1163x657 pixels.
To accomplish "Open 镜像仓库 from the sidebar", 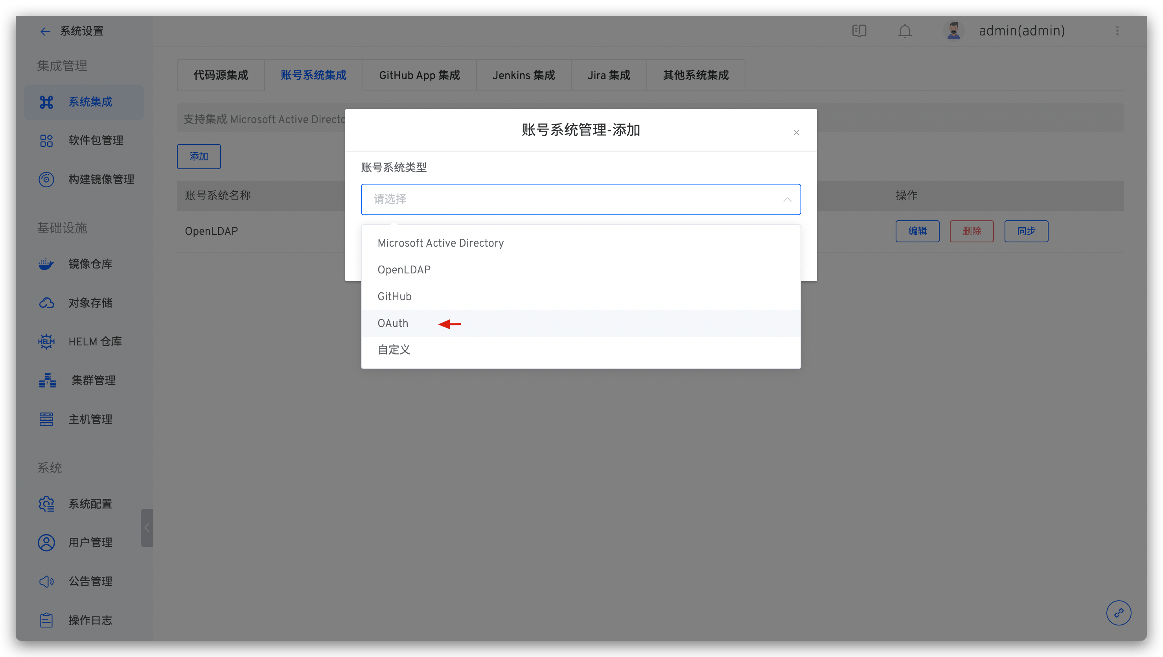I will tap(90, 264).
